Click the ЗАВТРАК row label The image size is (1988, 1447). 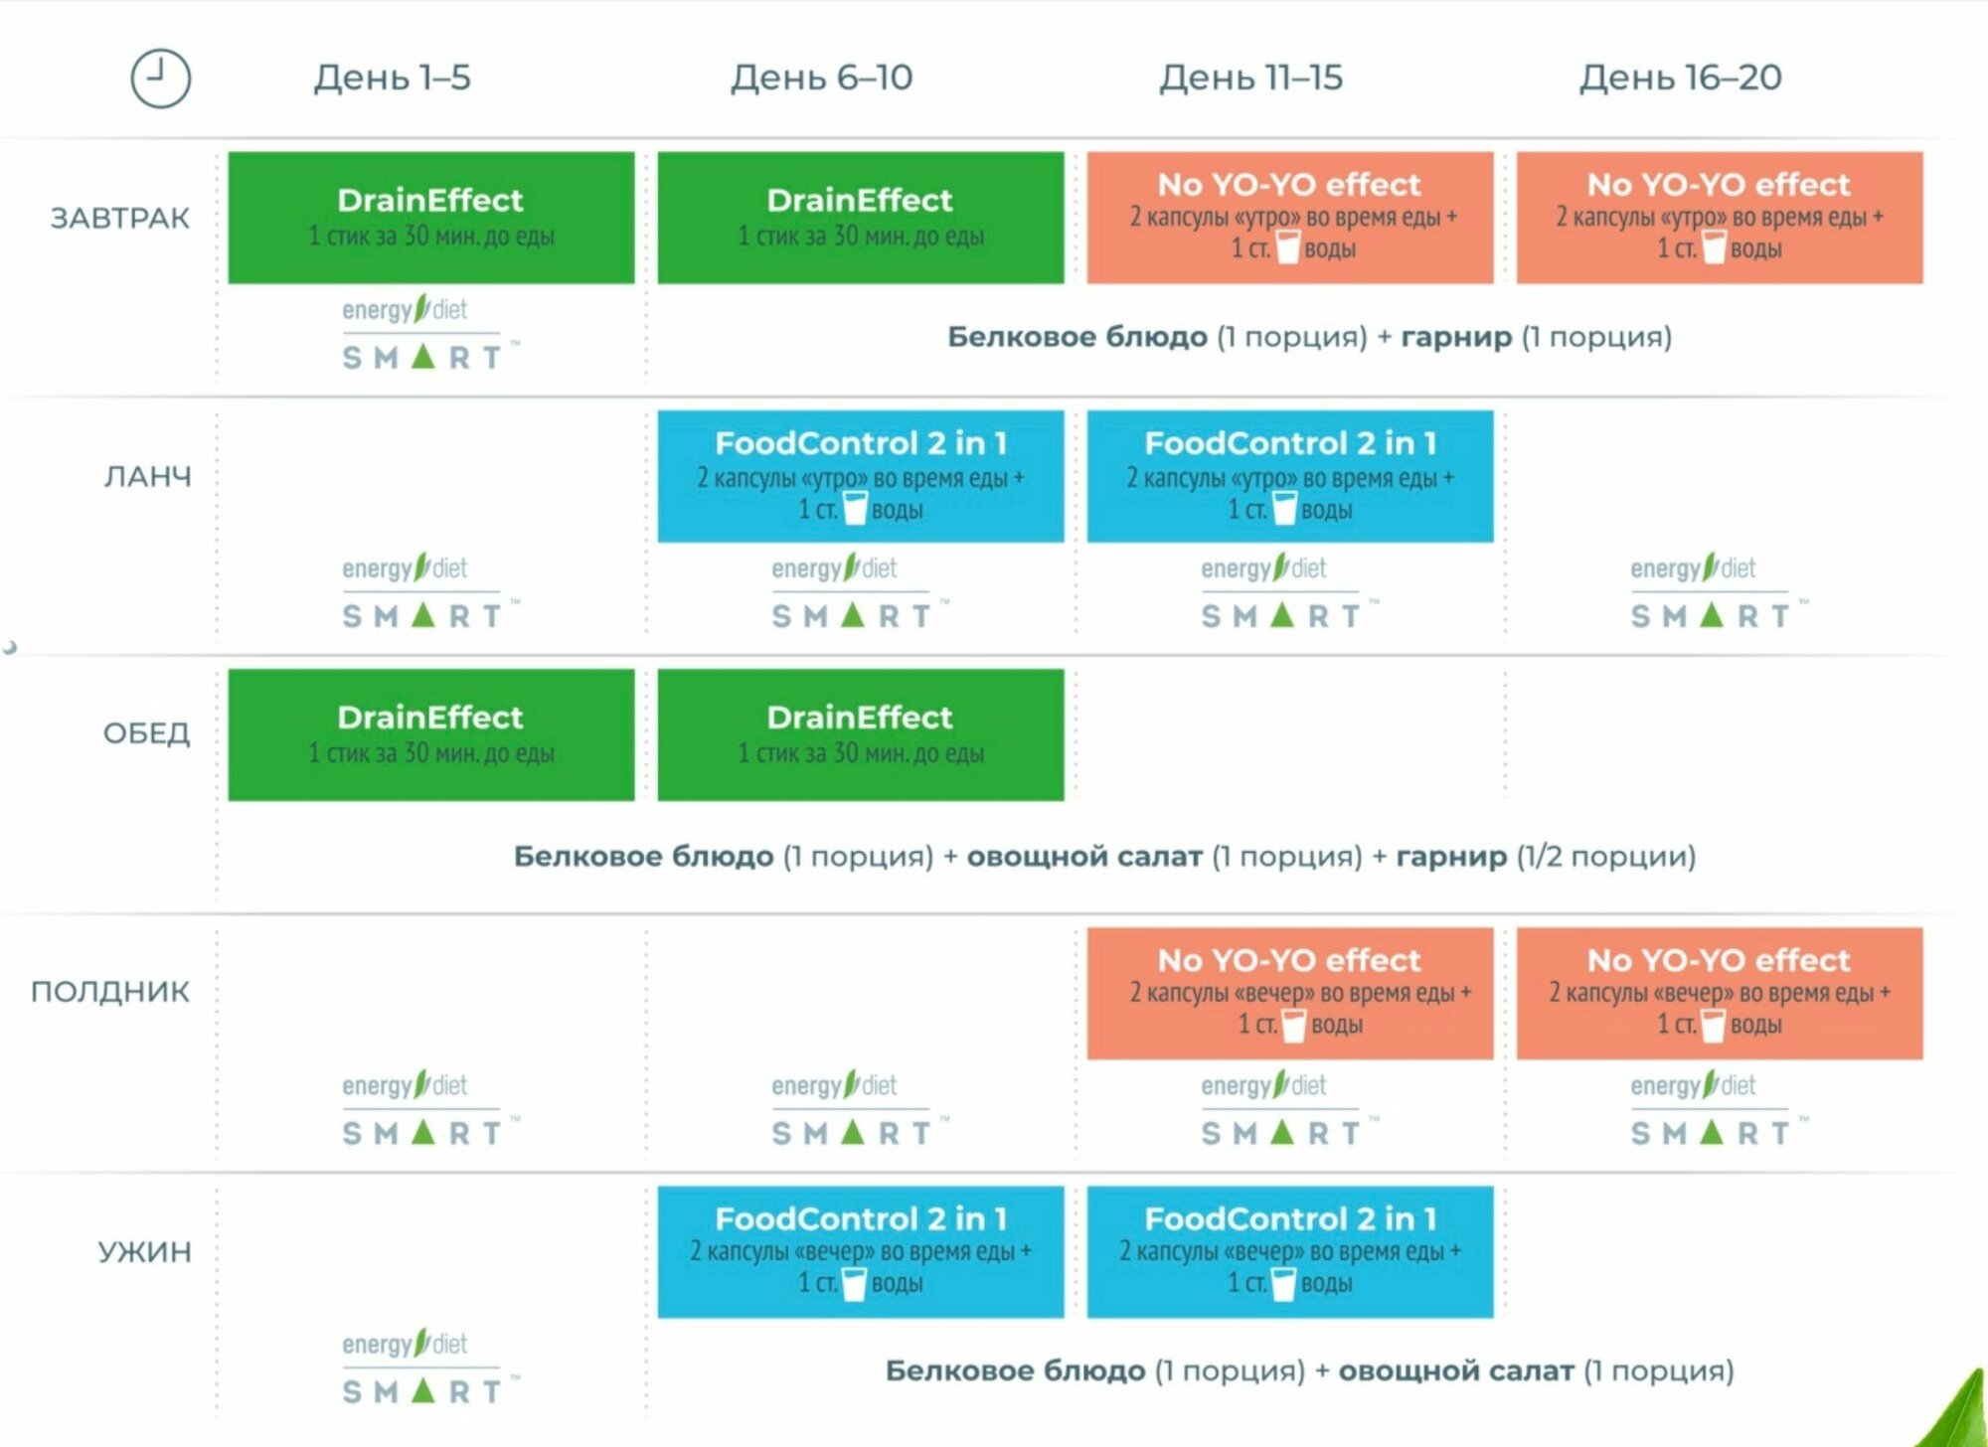(x=119, y=218)
